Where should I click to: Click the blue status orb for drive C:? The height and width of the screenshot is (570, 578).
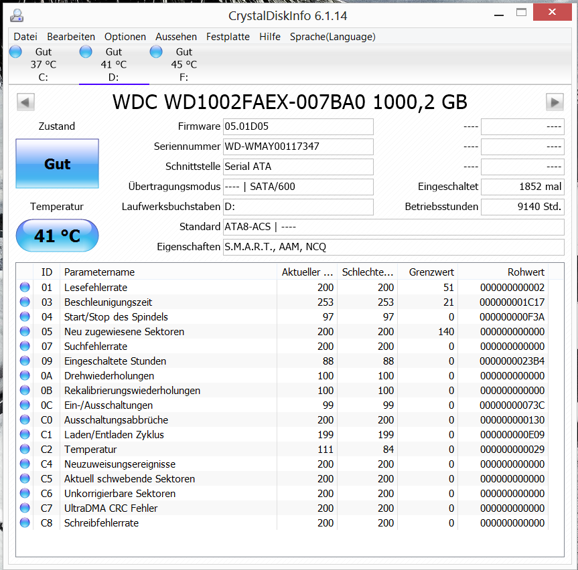15,52
